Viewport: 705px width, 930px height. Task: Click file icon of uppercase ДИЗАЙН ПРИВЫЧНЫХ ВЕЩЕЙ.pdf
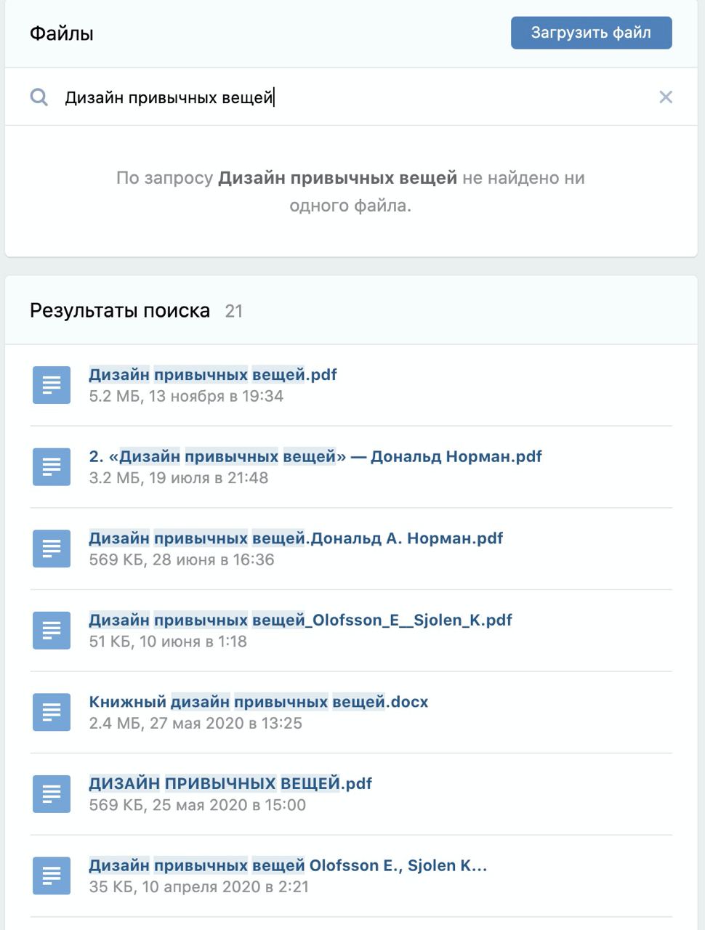coord(52,793)
